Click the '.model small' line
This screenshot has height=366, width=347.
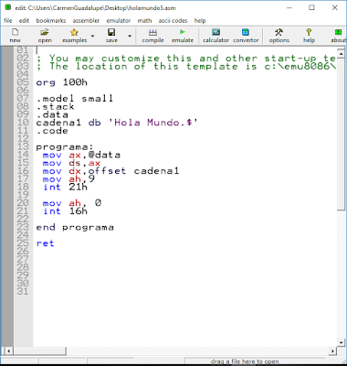pyautogui.click(x=75, y=99)
